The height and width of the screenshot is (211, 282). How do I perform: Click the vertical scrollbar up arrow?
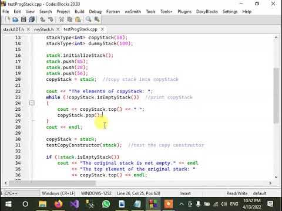tap(276, 38)
